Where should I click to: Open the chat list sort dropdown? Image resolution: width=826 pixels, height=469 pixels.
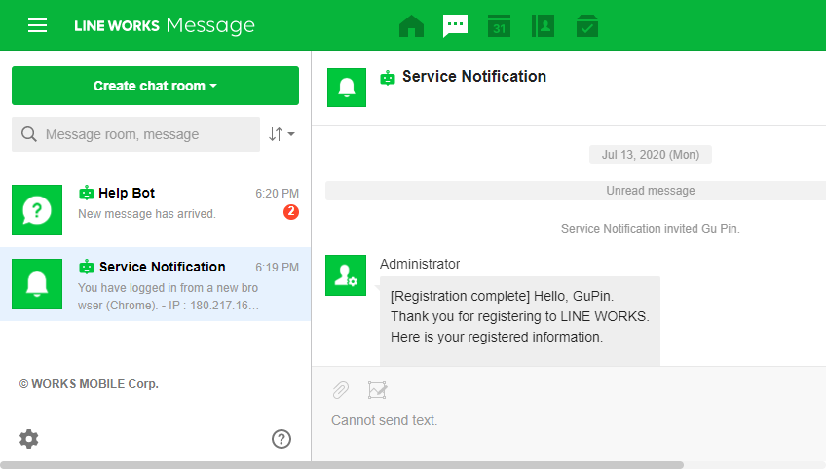tap(282, 134)
